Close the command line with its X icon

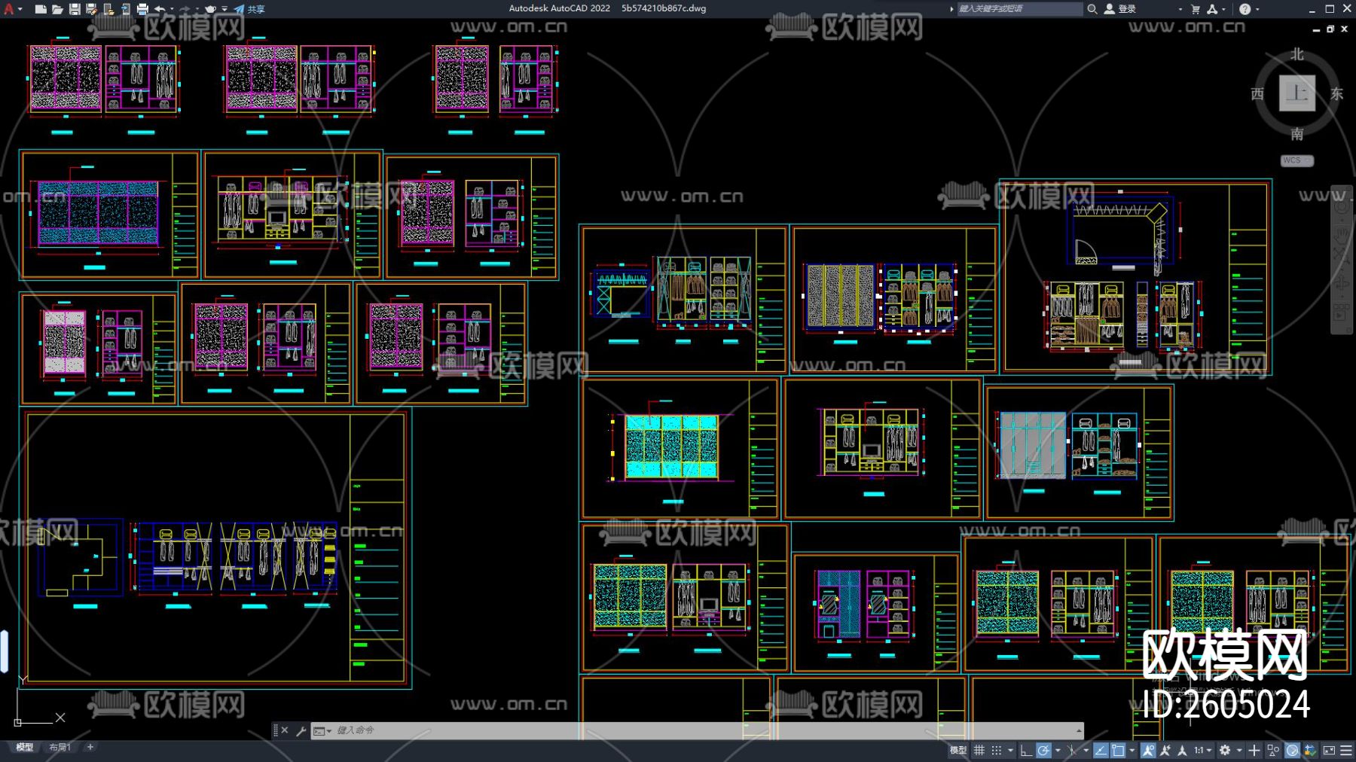(285, 730)
